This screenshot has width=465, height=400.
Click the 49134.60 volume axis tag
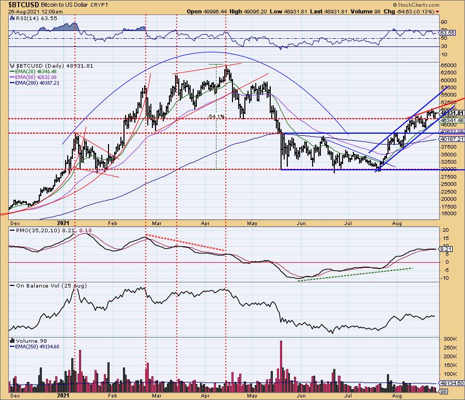452,383
